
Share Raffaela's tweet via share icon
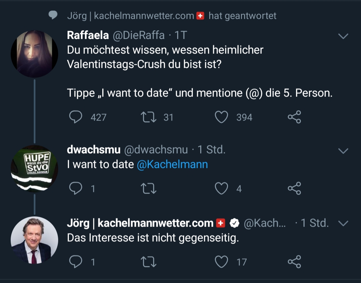(x=294, y=117)
